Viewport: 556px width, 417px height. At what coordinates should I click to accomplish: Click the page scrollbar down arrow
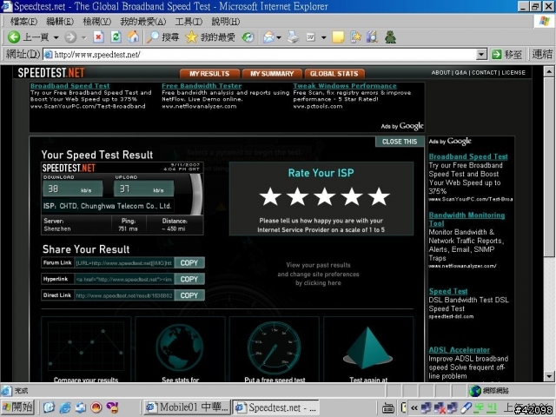549,376
